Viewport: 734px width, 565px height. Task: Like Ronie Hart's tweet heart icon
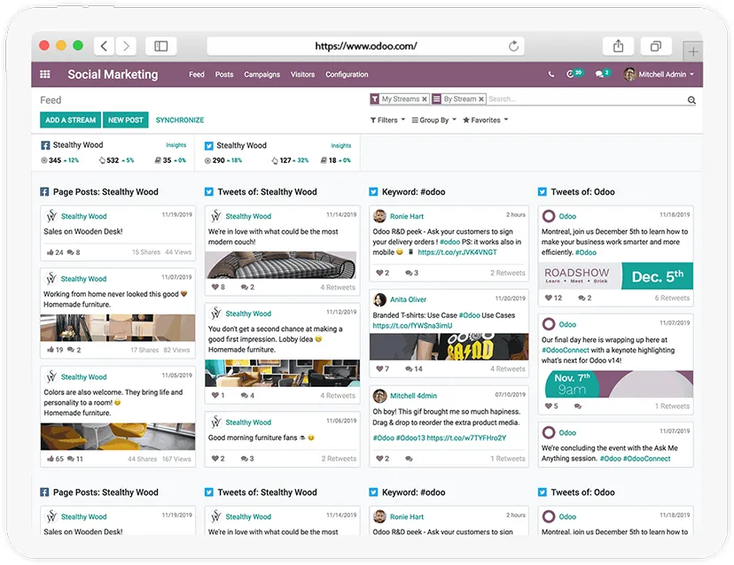pos(379,272)
